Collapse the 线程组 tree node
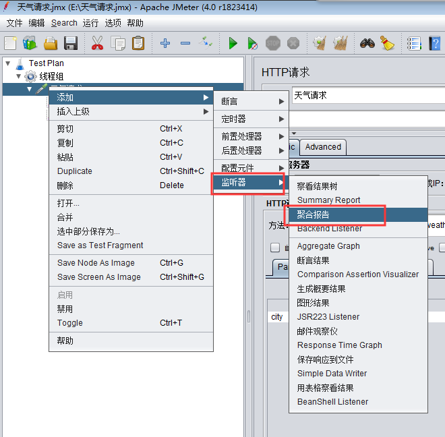445x437 pixels. (x=18, y=76)
